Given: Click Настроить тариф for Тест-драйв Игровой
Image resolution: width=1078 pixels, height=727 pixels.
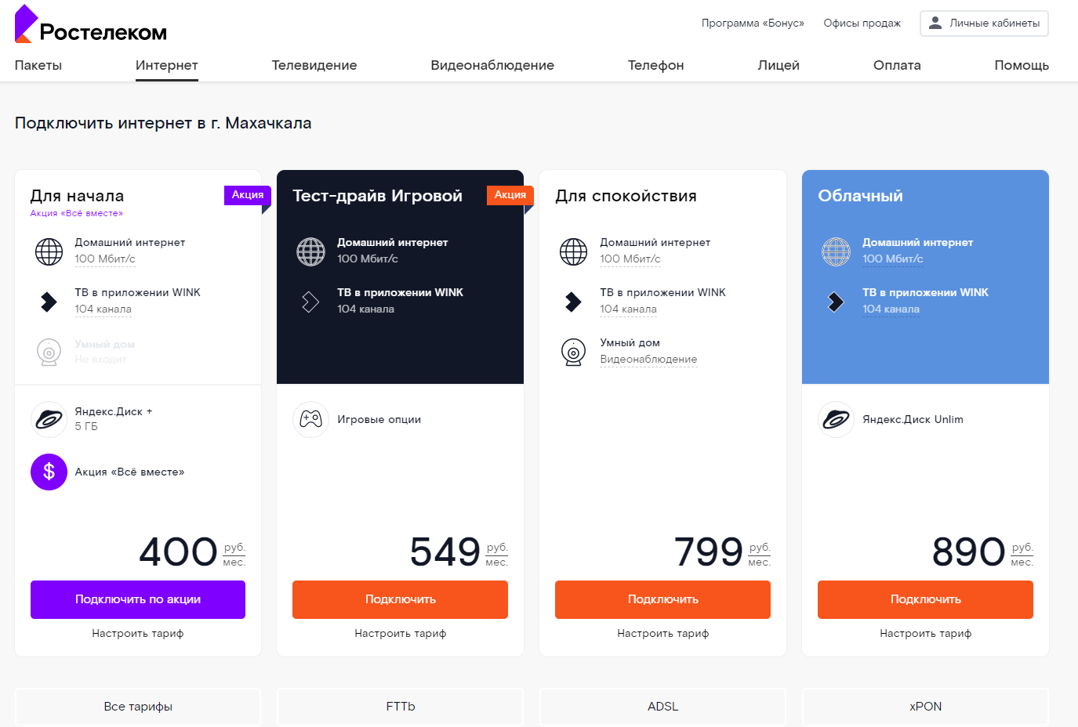Looking at the screenshot, I should pyautogui.click(x=400, y=633).
